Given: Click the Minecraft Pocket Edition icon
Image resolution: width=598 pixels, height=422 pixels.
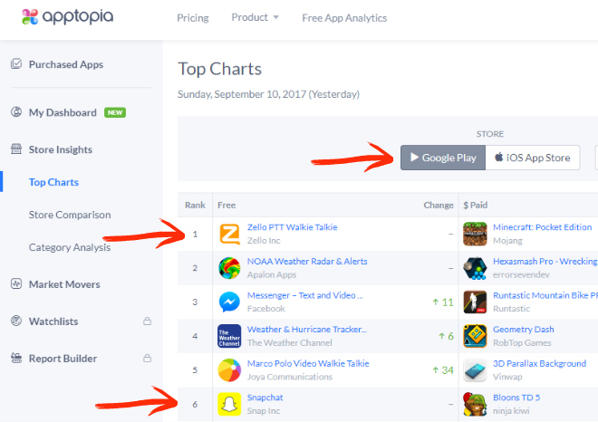Looking at the screenshot, I should pyautogui.click(x=474, y=234).
